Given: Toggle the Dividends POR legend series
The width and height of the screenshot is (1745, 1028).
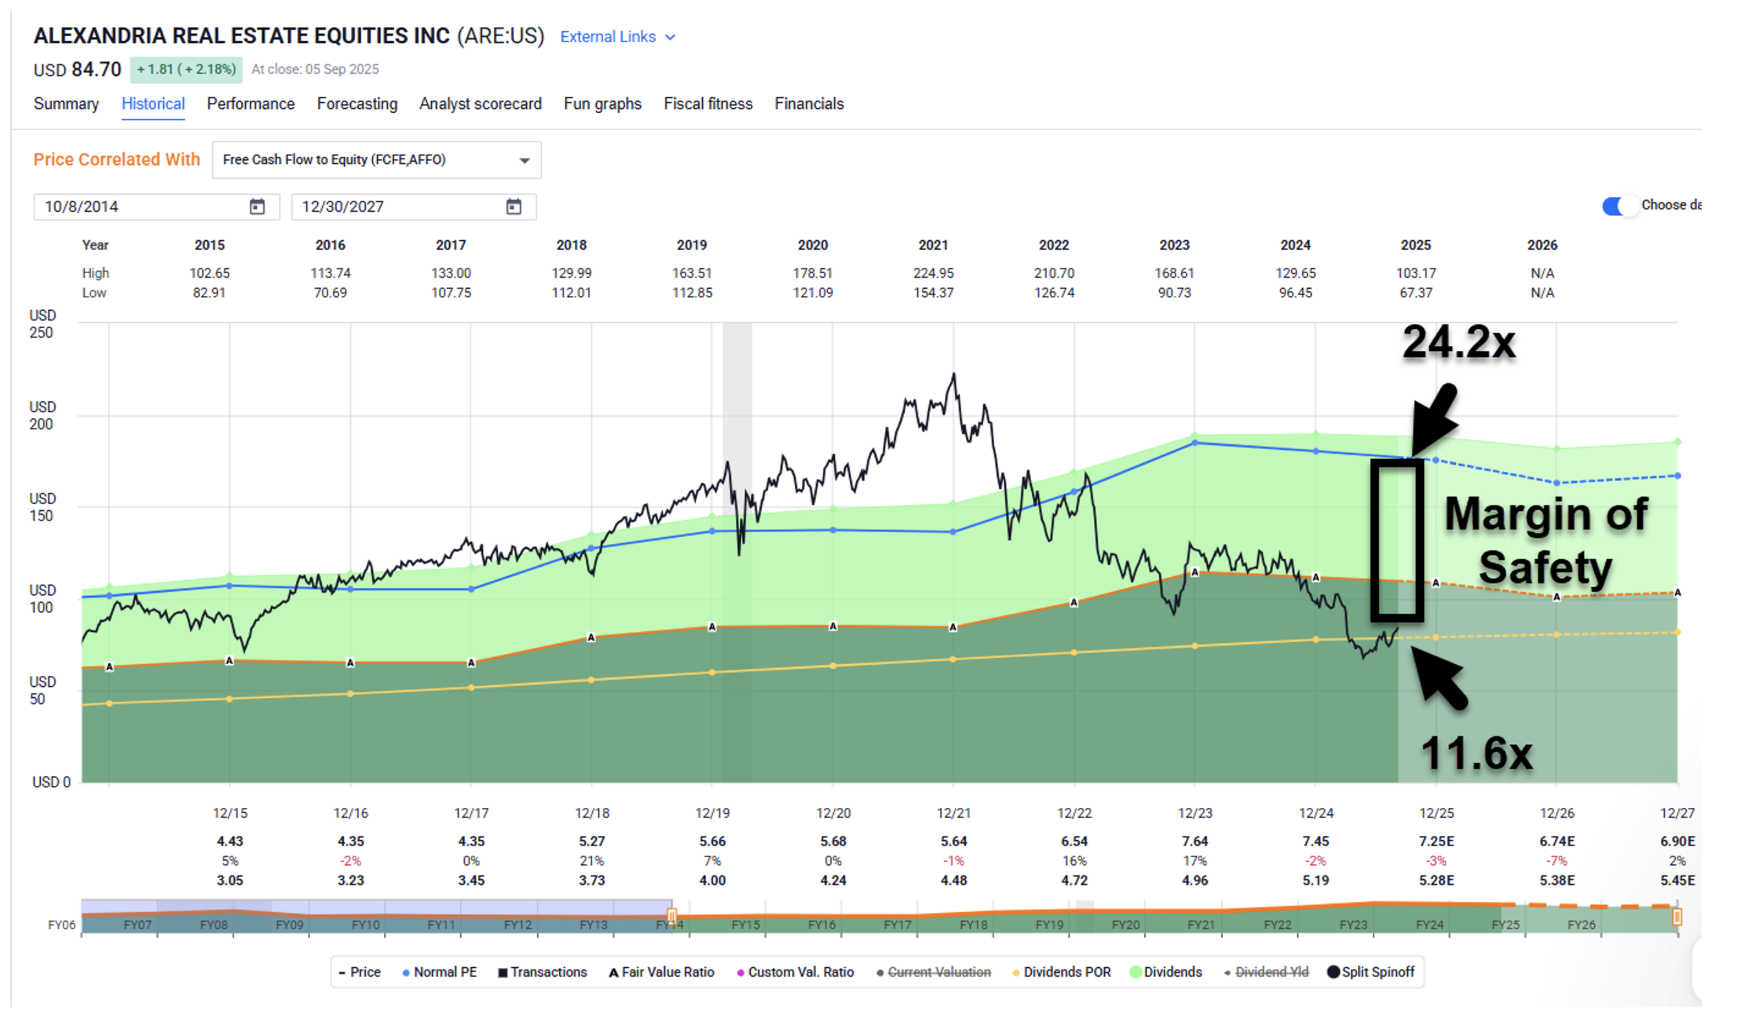Looking at the screenshot, I should (x=1061, y=972).
